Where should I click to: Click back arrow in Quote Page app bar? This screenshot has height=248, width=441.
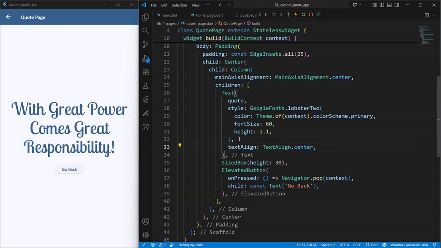click(8, 17)
